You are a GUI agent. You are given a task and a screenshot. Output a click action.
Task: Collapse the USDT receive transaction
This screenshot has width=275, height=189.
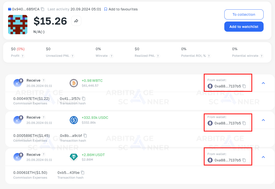point(263,157)
